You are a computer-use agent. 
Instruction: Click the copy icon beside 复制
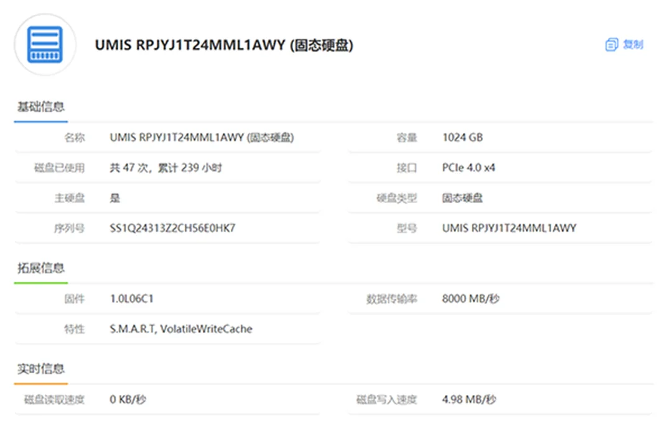pos(612,45)
